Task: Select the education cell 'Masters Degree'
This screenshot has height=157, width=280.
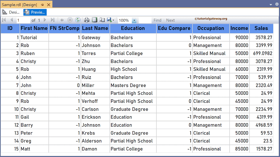Action: coord(133,85)
